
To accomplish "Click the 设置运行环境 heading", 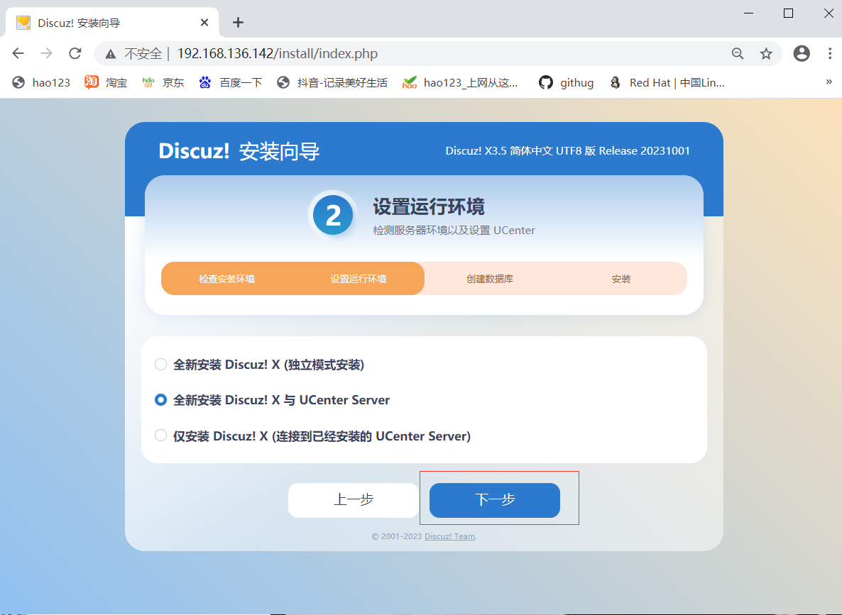I will pos(429,206).
